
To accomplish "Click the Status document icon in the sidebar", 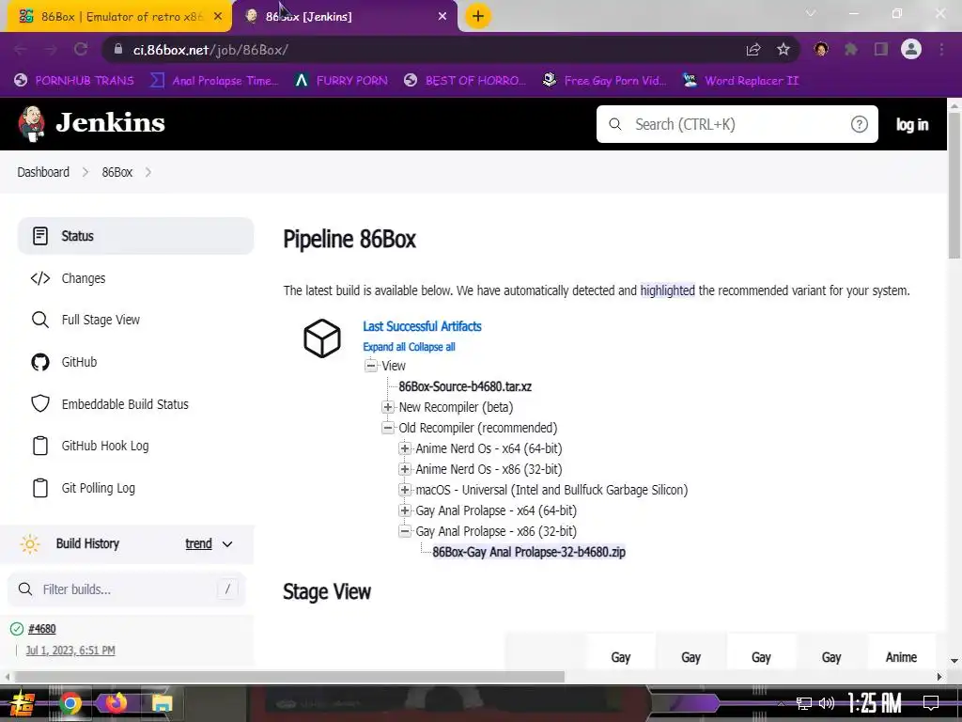I will tap(40, 236).
